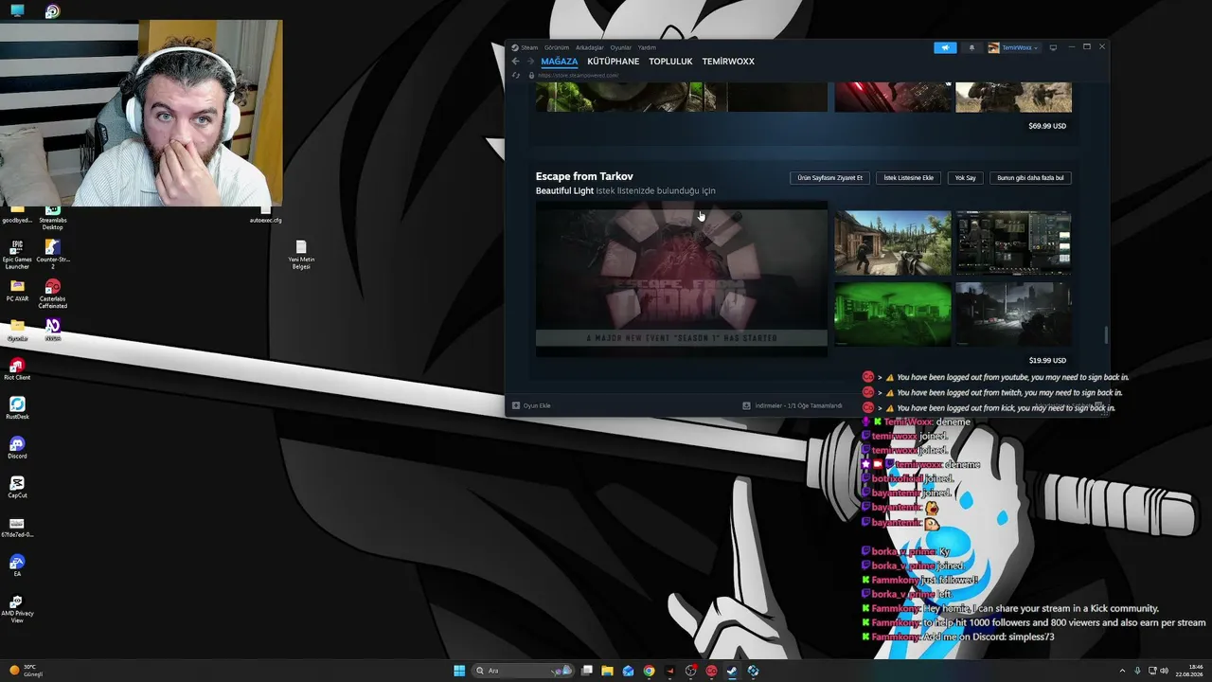This screenshot has height=682, width=1212.
Task: View Tarkov inventory screen screenshot
Action: 1013,243
